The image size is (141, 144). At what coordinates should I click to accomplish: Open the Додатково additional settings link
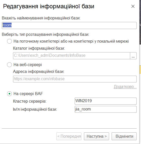tap(125, 87)
